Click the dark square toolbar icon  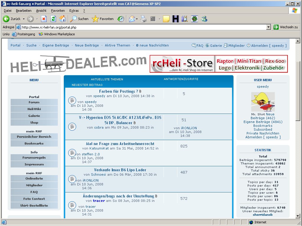click(153, 19)
